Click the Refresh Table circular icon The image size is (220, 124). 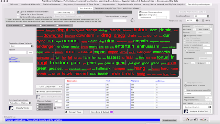click(x=66, y=112)
